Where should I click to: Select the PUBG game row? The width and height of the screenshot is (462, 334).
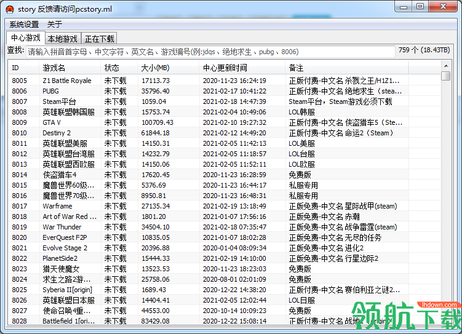click(225, 91)
